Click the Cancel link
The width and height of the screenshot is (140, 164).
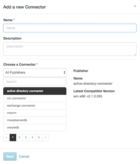24,157
